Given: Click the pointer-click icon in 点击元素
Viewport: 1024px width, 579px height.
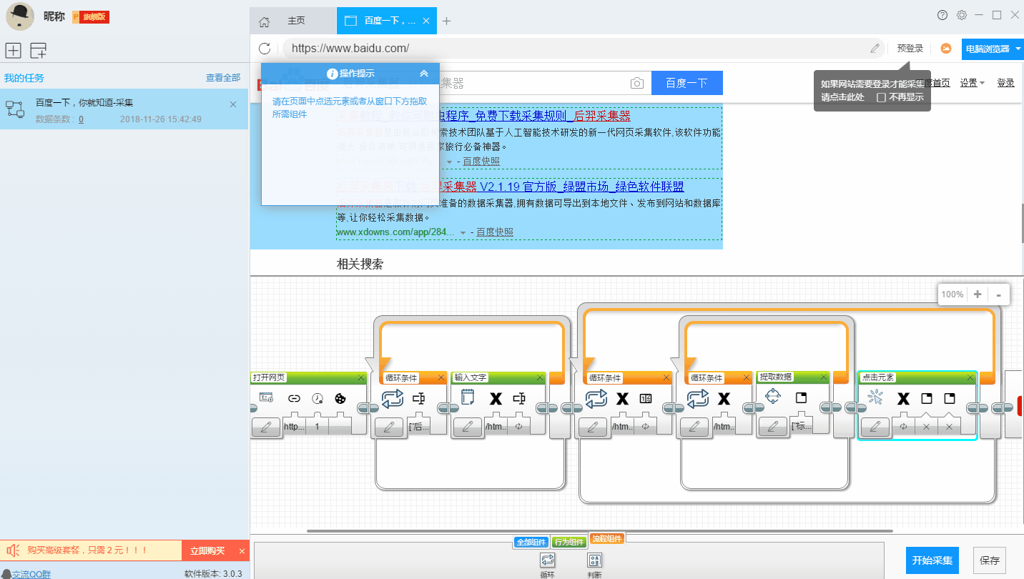Looking at the screenshot, I should point(875,398).
